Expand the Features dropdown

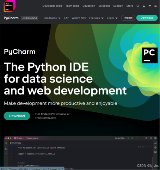pos(96,18)
